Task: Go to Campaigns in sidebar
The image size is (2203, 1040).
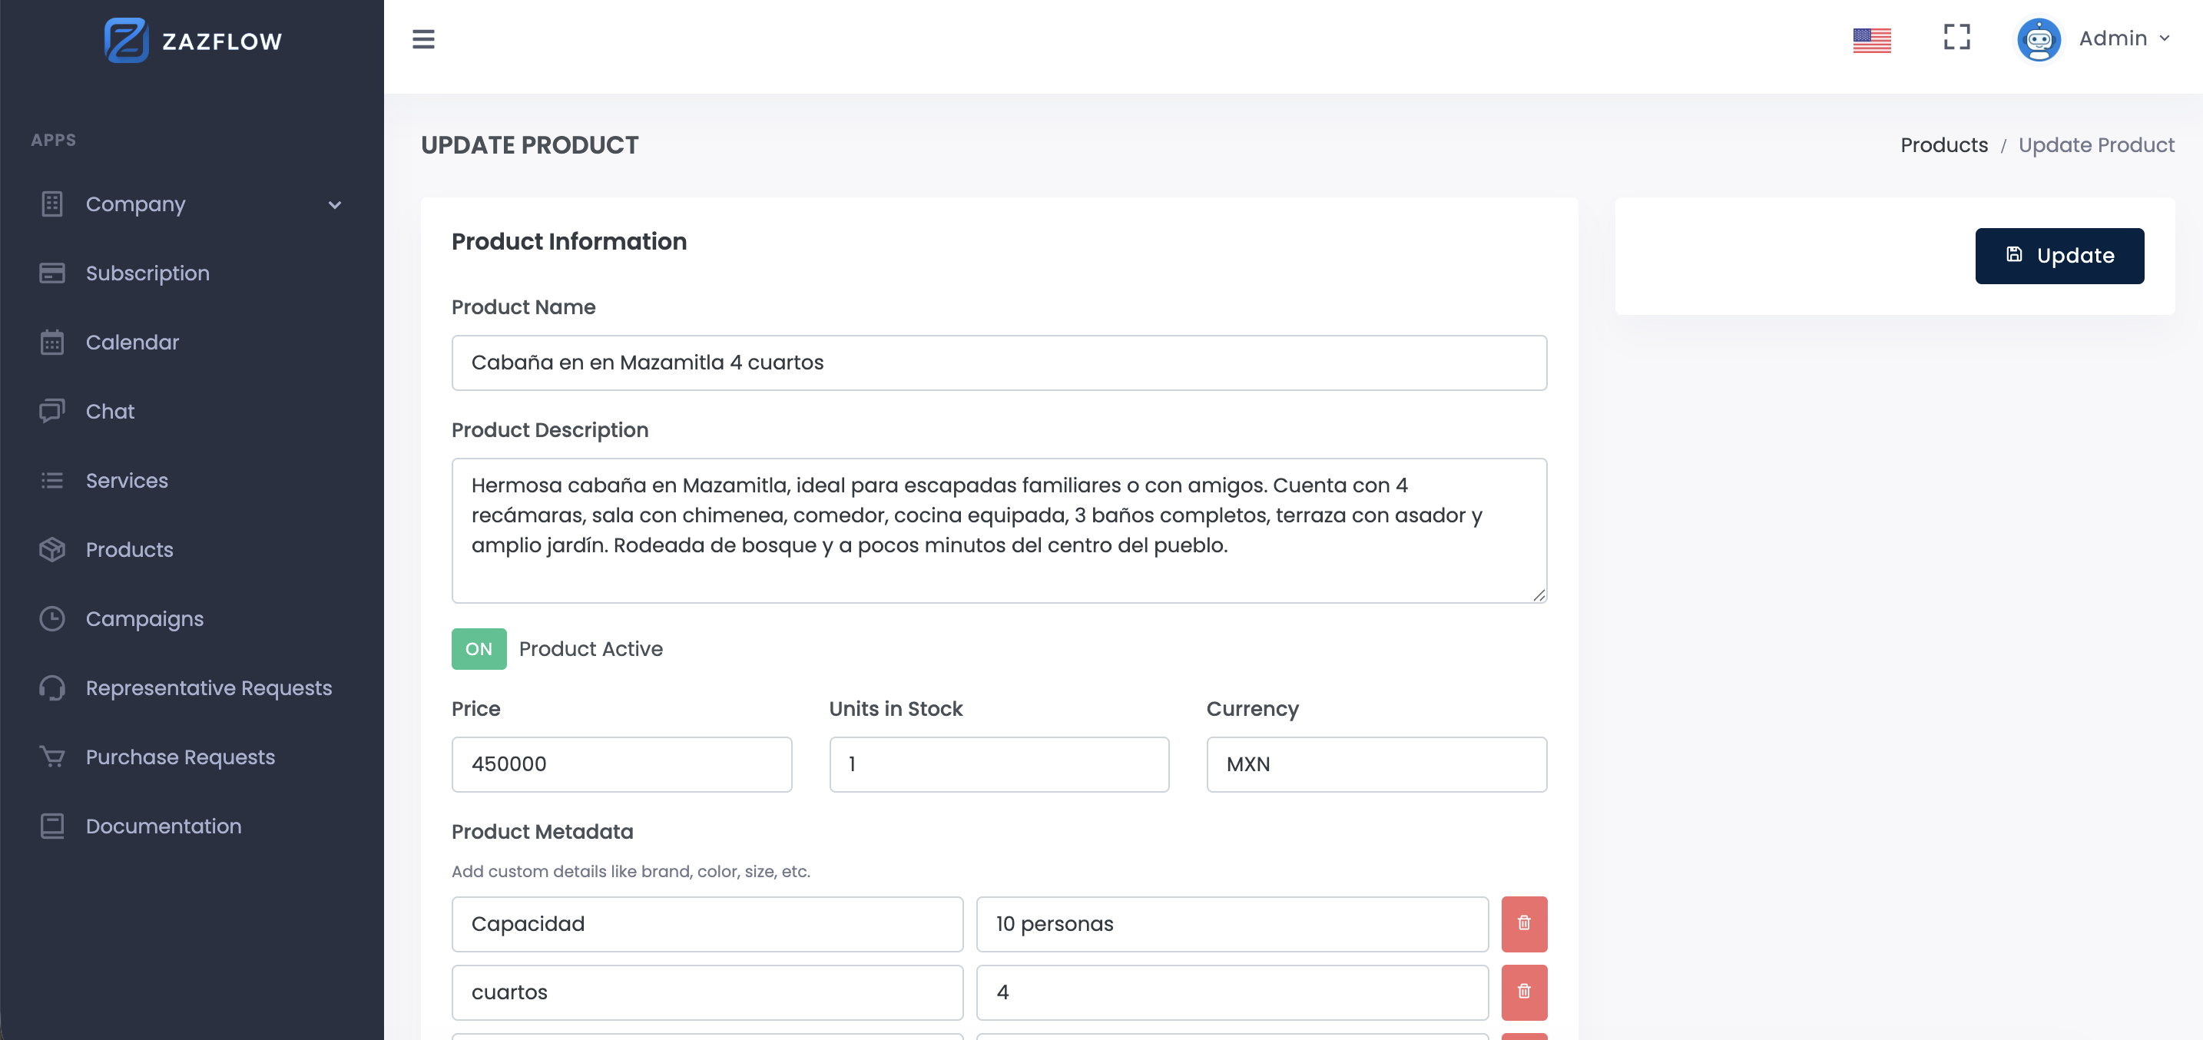Action: point(144,619)
